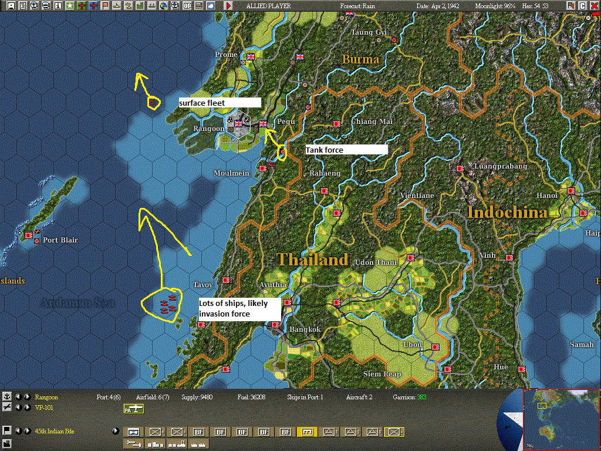Select the Japanese flag at Tavoy

pos(226,280)
